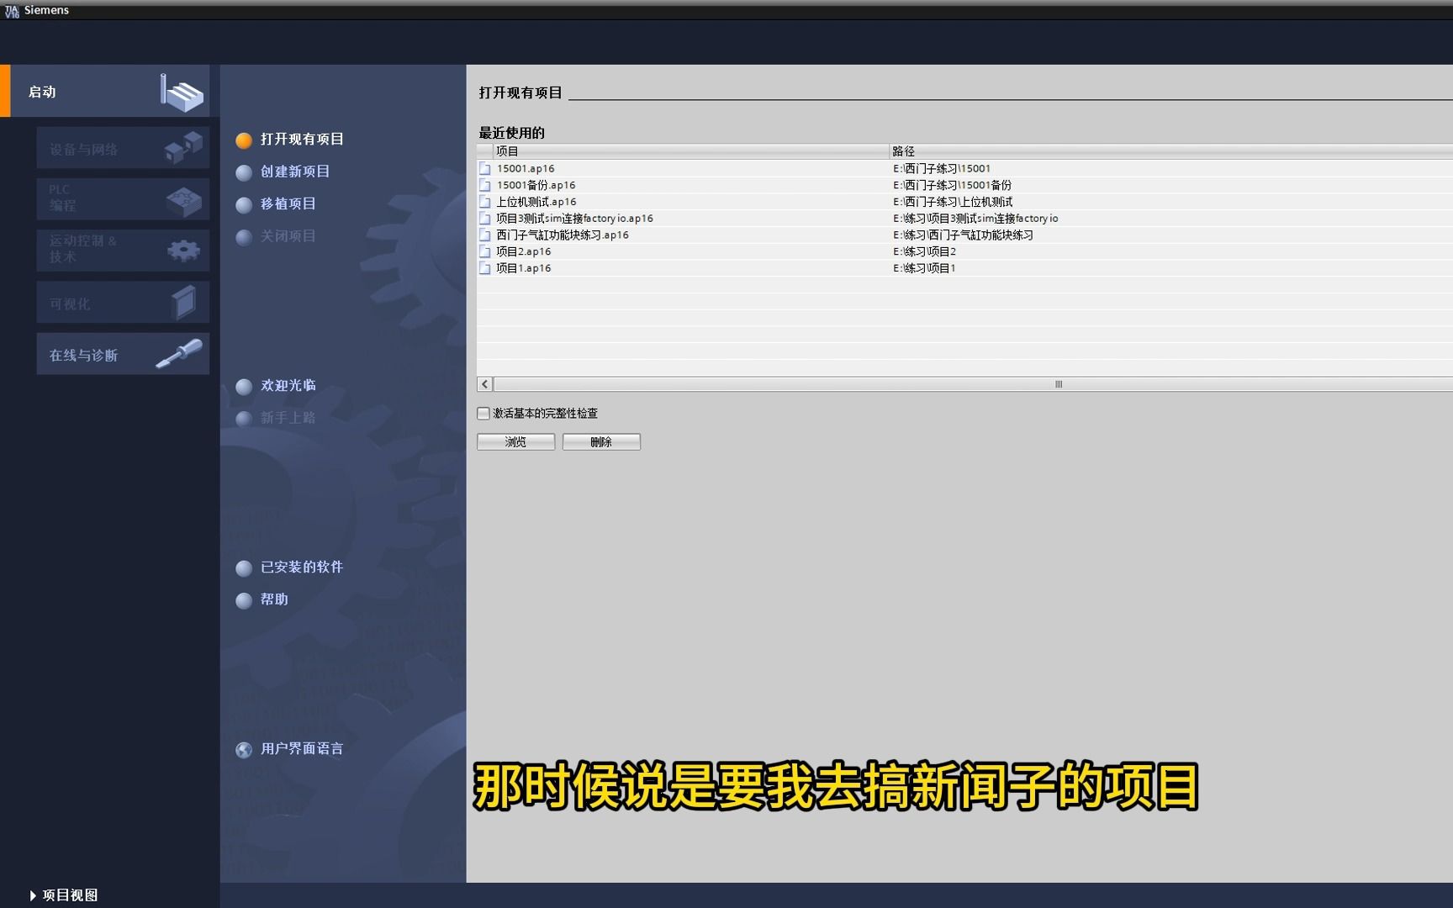This screenshot has width=1453, height=908.
Task: Click the 欢迎光临 link
Action: pyautogui.click(x=288, y=386)
